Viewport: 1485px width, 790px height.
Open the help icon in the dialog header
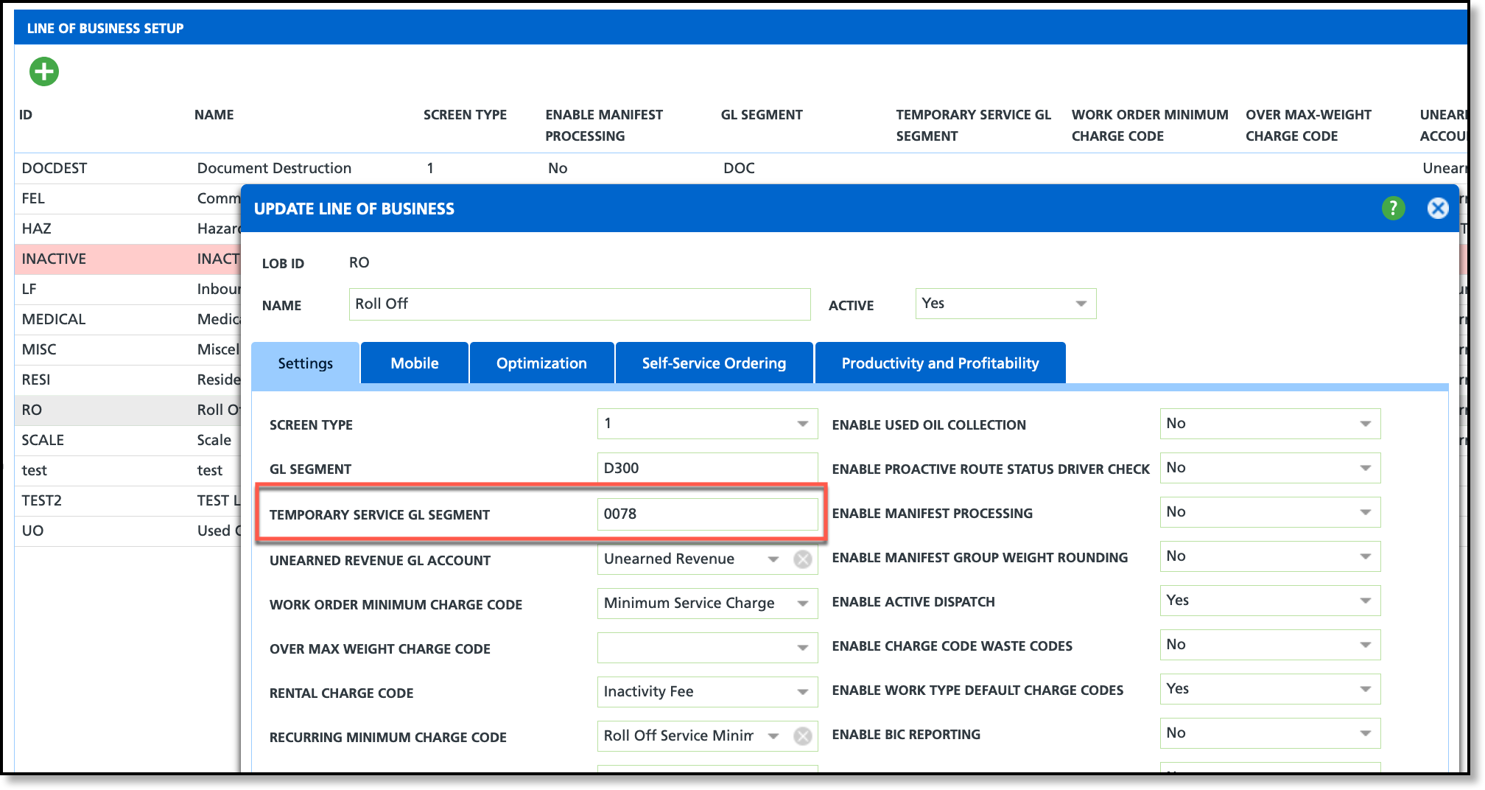coord(1393,209)
